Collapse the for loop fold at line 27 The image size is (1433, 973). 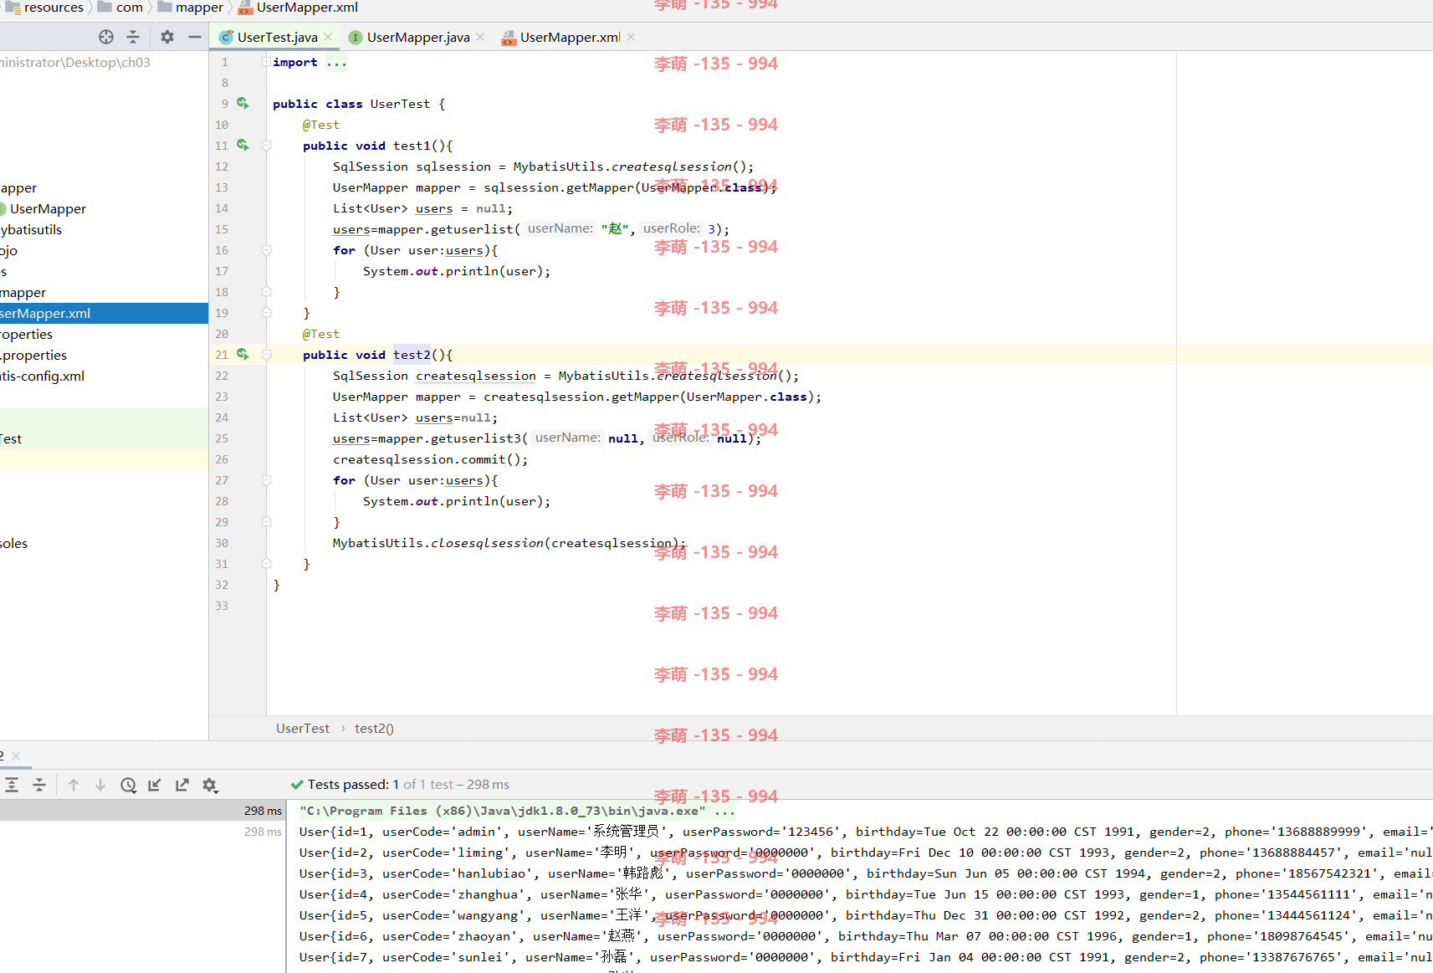point(266,480)
